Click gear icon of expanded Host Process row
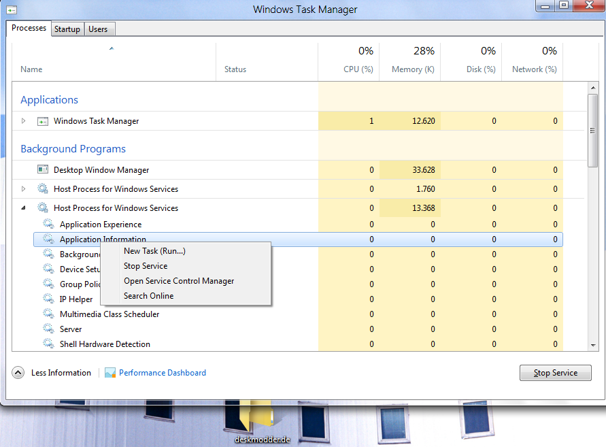 click(x=43, y=208)
